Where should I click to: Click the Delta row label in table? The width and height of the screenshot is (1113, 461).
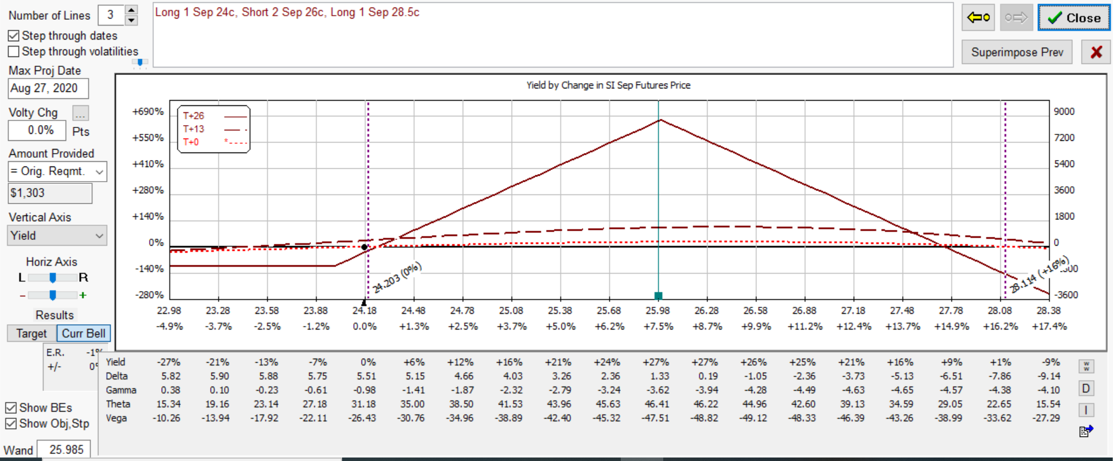click(117, 376)
